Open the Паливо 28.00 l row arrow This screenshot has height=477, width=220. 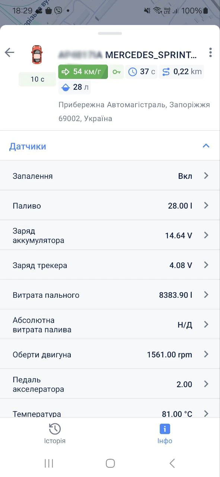206,205
